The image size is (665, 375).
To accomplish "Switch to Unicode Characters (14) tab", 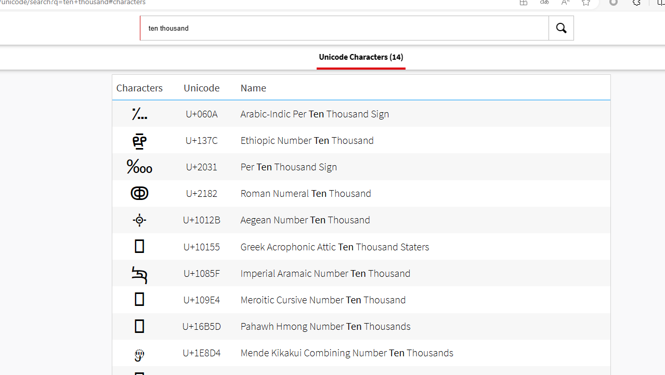I will pos(361,57).
